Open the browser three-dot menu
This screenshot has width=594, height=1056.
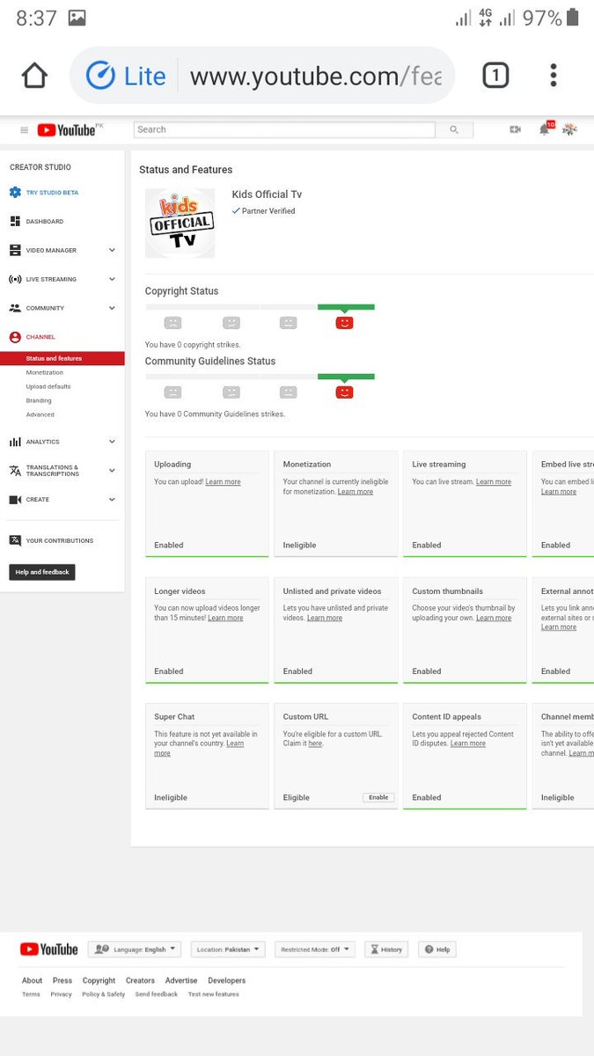tap(554, 76)
